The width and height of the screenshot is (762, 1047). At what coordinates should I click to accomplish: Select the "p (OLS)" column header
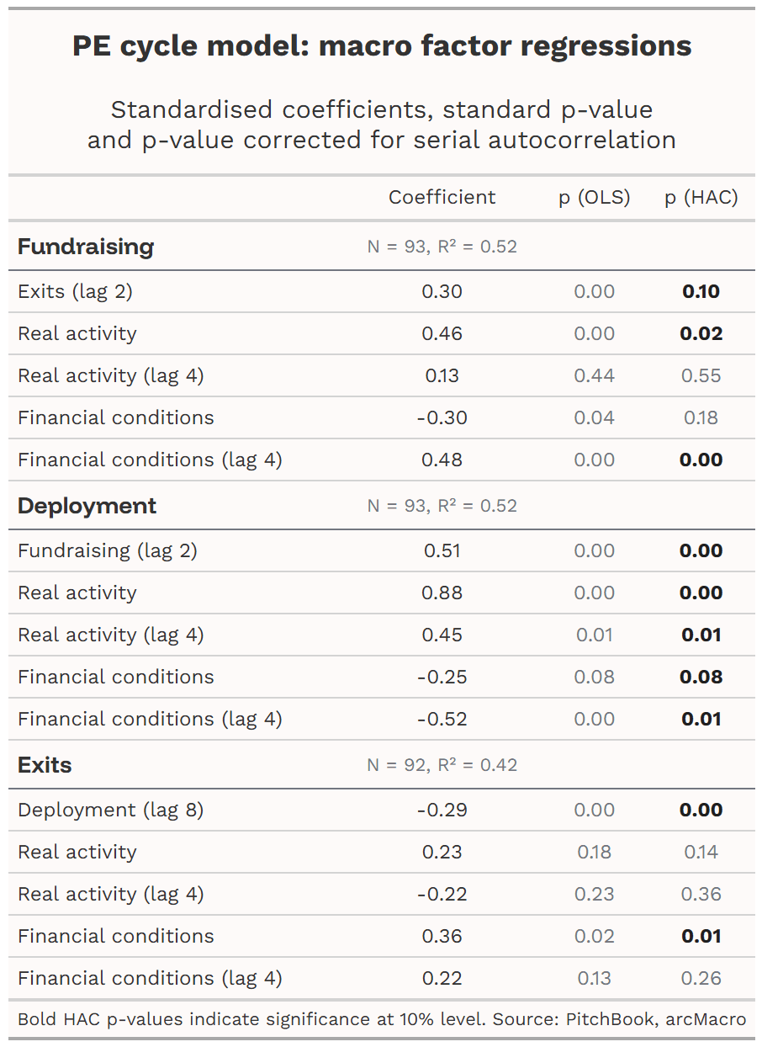[x=596, y=197]
